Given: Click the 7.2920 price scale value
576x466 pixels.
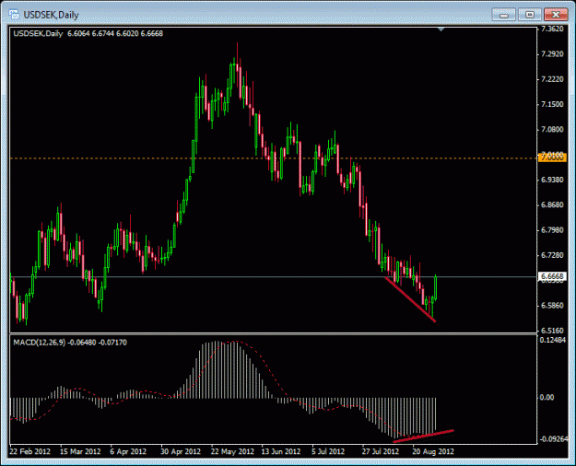Looking at the screenshot, I should coord(552,54).
